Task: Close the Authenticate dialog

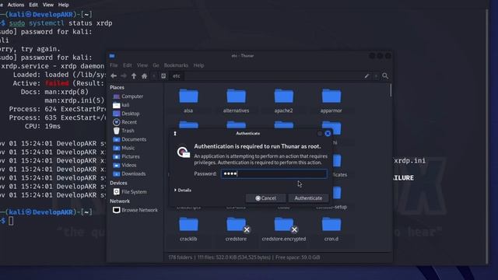Action: pos(328,134)
